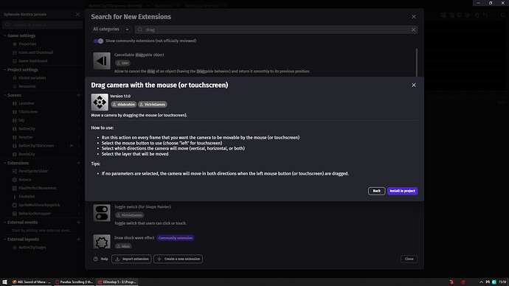Open the All categories dropdown

(x=111, y=29)
